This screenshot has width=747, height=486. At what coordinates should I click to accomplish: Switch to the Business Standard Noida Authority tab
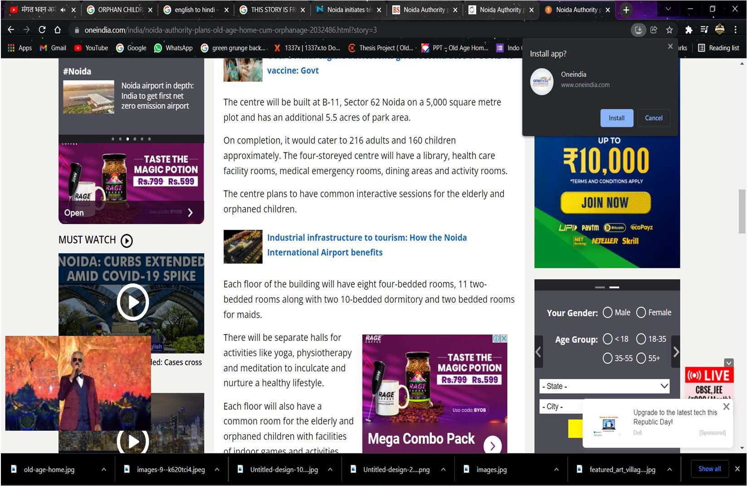tap(425, 10)
